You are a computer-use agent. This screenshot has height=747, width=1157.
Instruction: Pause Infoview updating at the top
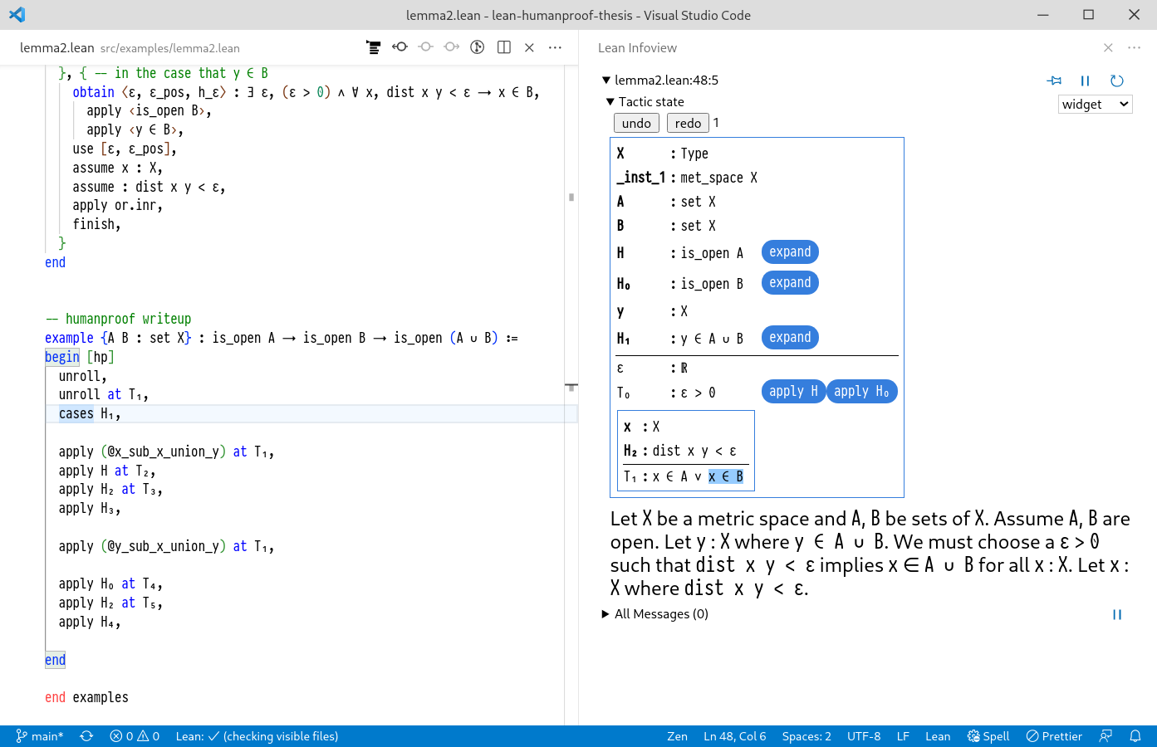pos(1085,81)
